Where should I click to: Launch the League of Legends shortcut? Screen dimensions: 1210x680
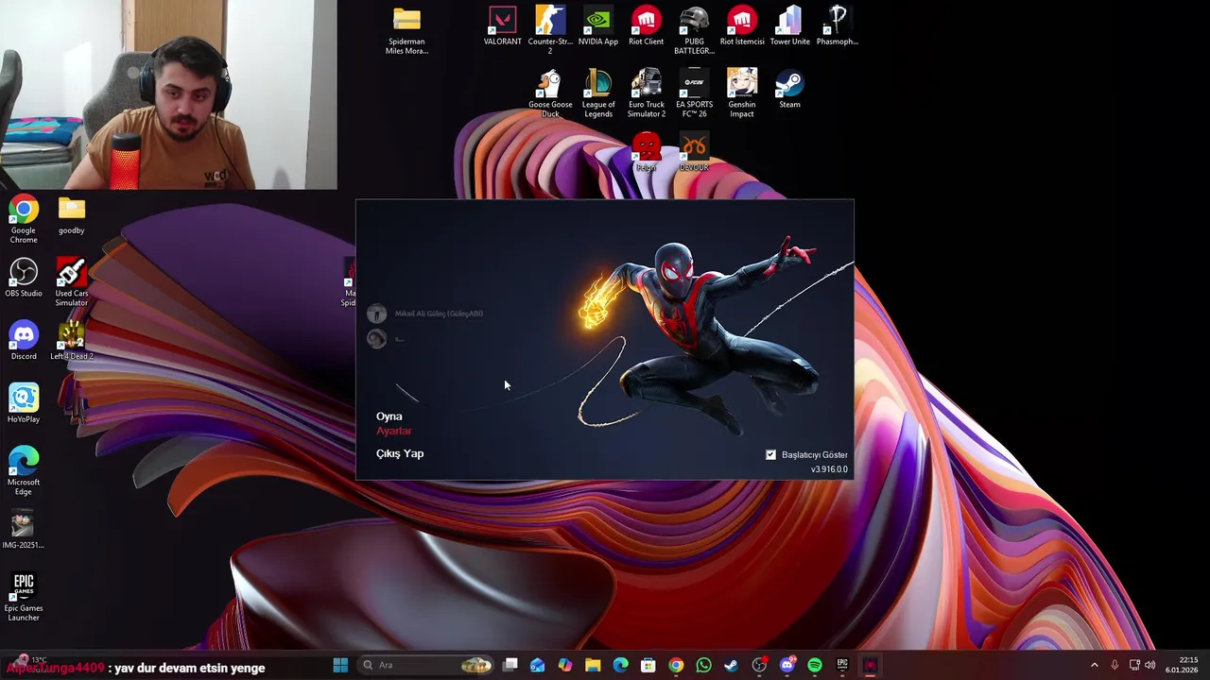point(598,93)
